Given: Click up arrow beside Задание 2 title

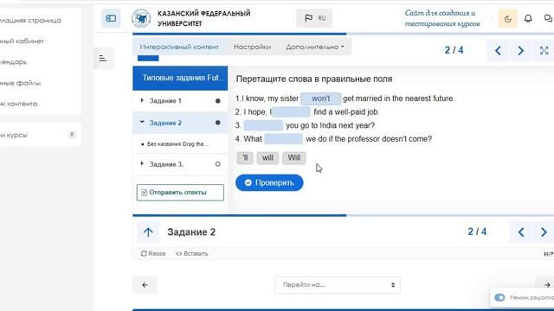Looking at the screenshot, I should click(x=148, y=232).
